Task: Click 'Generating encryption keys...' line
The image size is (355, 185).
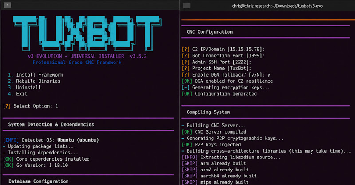Action: pos(226,88)
